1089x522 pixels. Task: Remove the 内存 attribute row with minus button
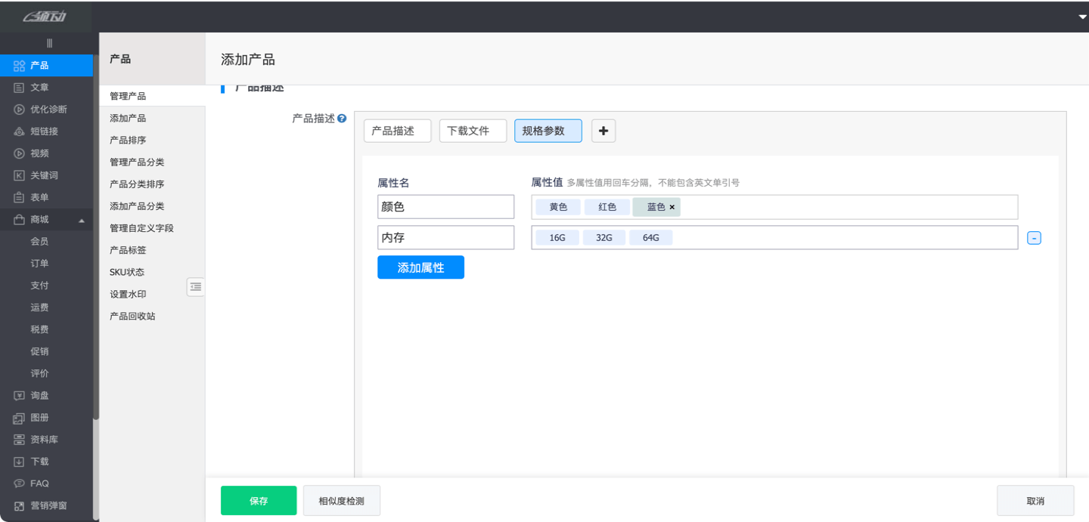(1034, 238)
